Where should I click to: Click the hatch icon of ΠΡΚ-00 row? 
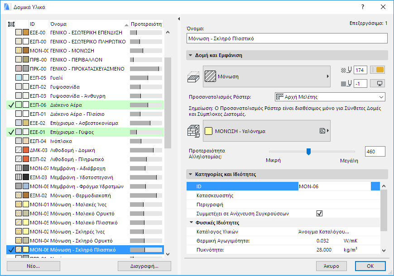(19, 69)
